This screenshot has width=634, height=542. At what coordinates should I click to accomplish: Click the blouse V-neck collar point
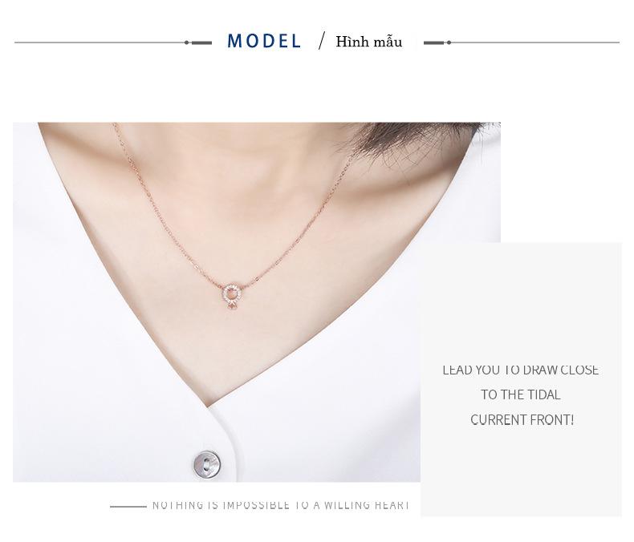point(208,405)
